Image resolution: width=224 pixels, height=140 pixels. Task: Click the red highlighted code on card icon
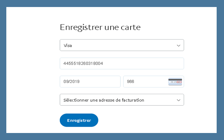point(179,83)
